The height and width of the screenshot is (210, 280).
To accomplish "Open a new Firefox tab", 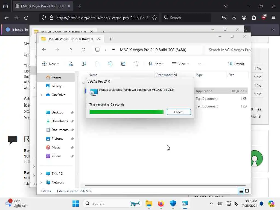I will pyautogui.click(x=79, y=6).
